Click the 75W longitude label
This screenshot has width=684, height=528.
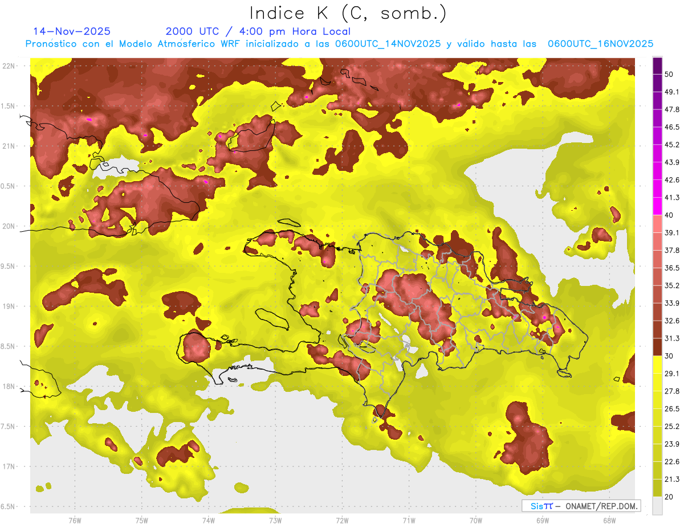[x=142, y=520]
